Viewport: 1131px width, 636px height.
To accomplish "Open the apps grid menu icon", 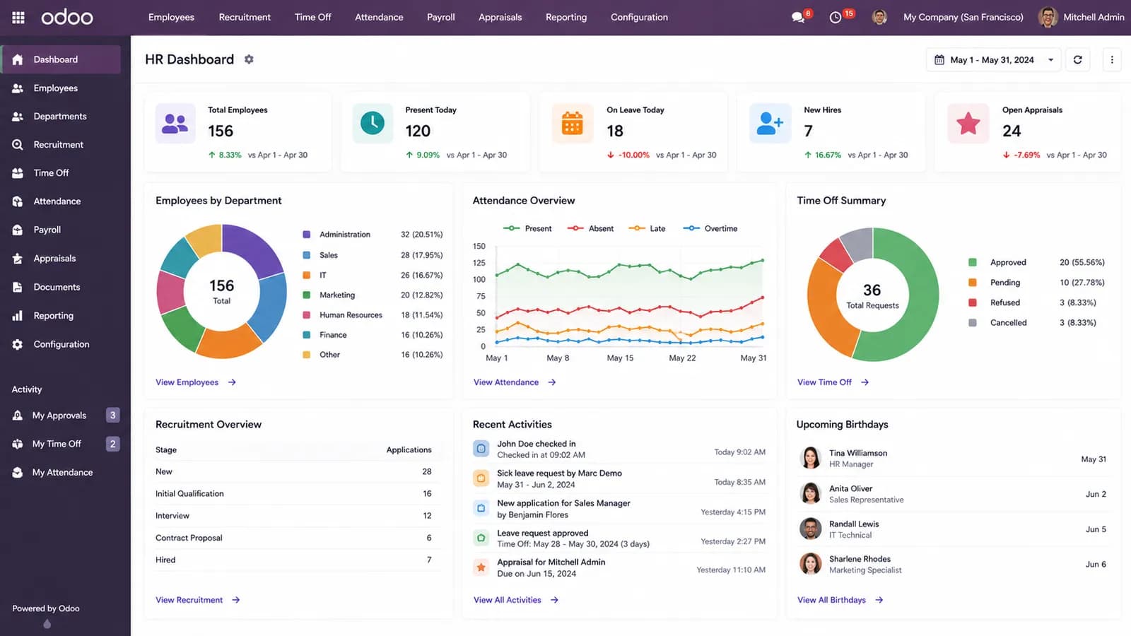I will [18, 18].
